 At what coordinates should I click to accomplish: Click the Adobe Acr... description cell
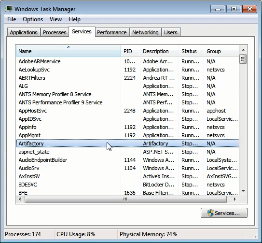(x=158, y=61)
